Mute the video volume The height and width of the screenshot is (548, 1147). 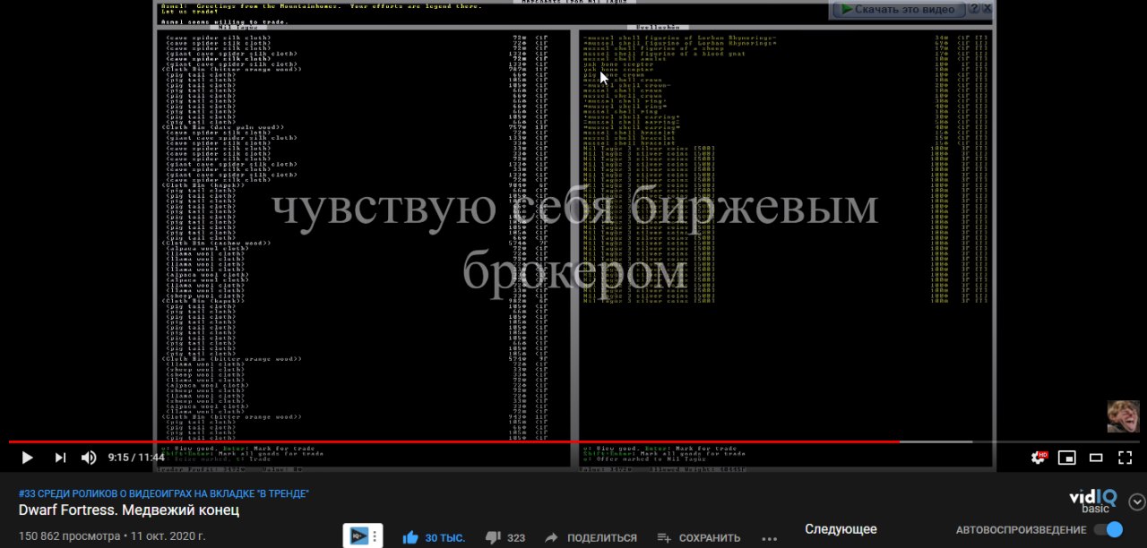coord(89,458)
